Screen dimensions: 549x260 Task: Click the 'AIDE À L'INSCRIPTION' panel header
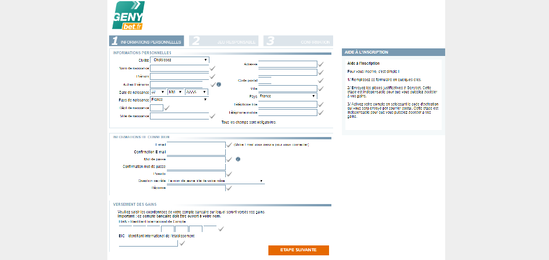point(393,52)
